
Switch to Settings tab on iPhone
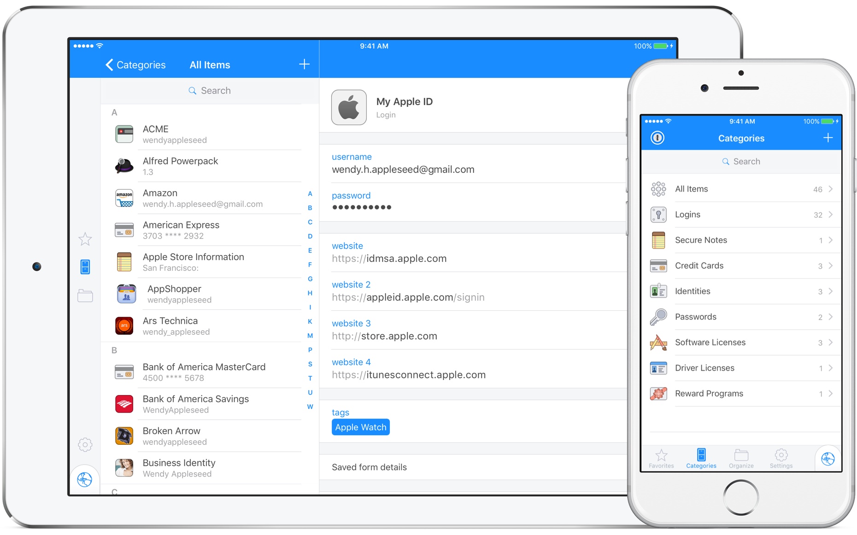point(781,459)
